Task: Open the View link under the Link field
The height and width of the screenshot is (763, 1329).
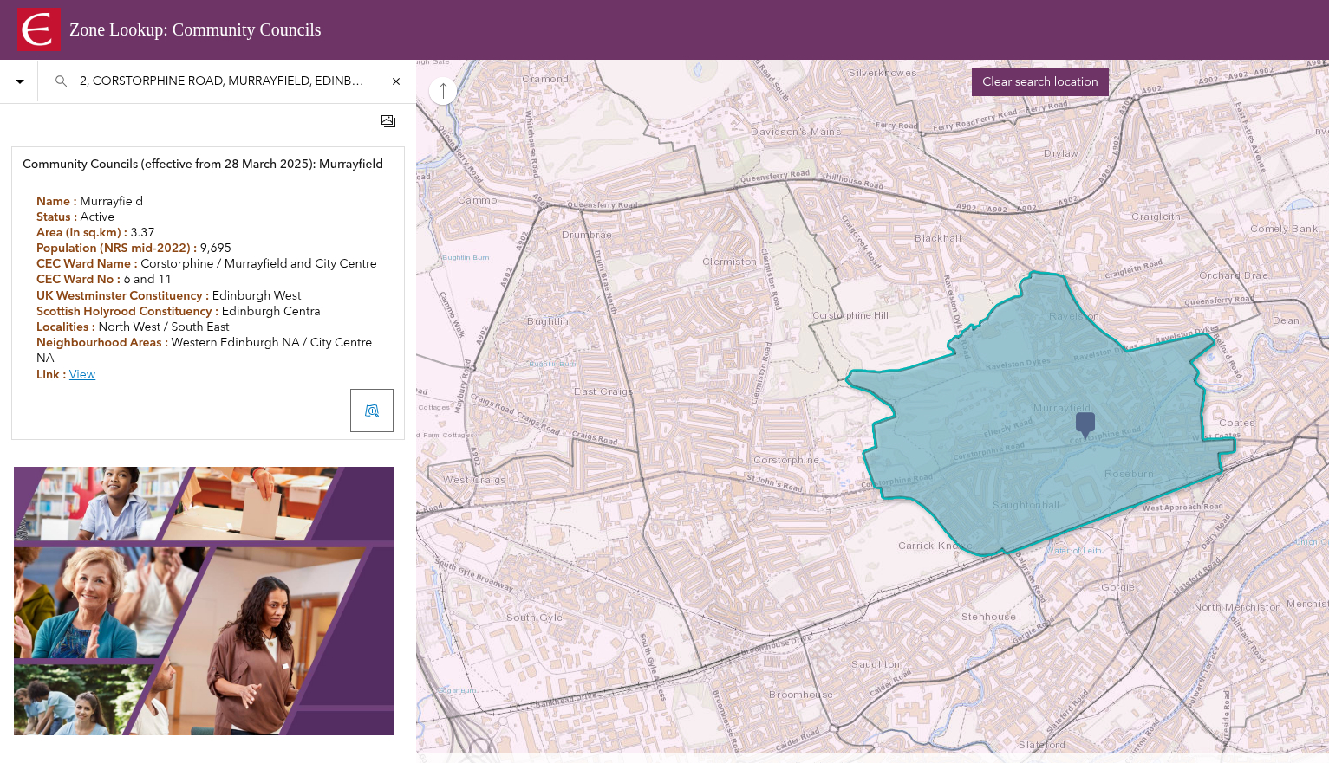Action: [81, 374]
